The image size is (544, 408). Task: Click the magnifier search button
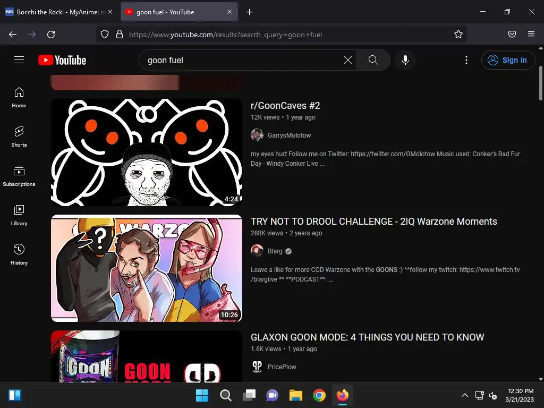coord(373,60)
